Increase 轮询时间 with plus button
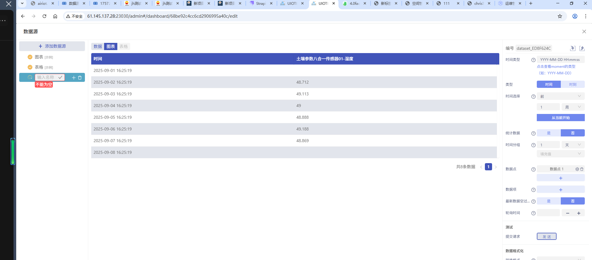The width and height of the screenshot is (592, 260). pyautogui.click(x=579, y=213)
